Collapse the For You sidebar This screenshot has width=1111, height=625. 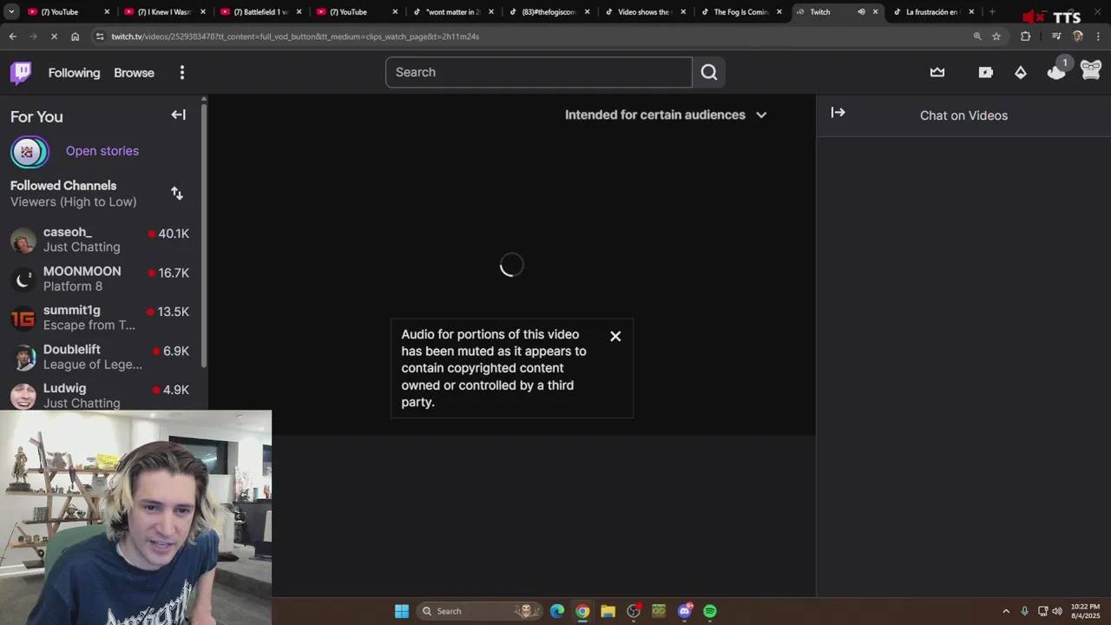coord(178,115)
